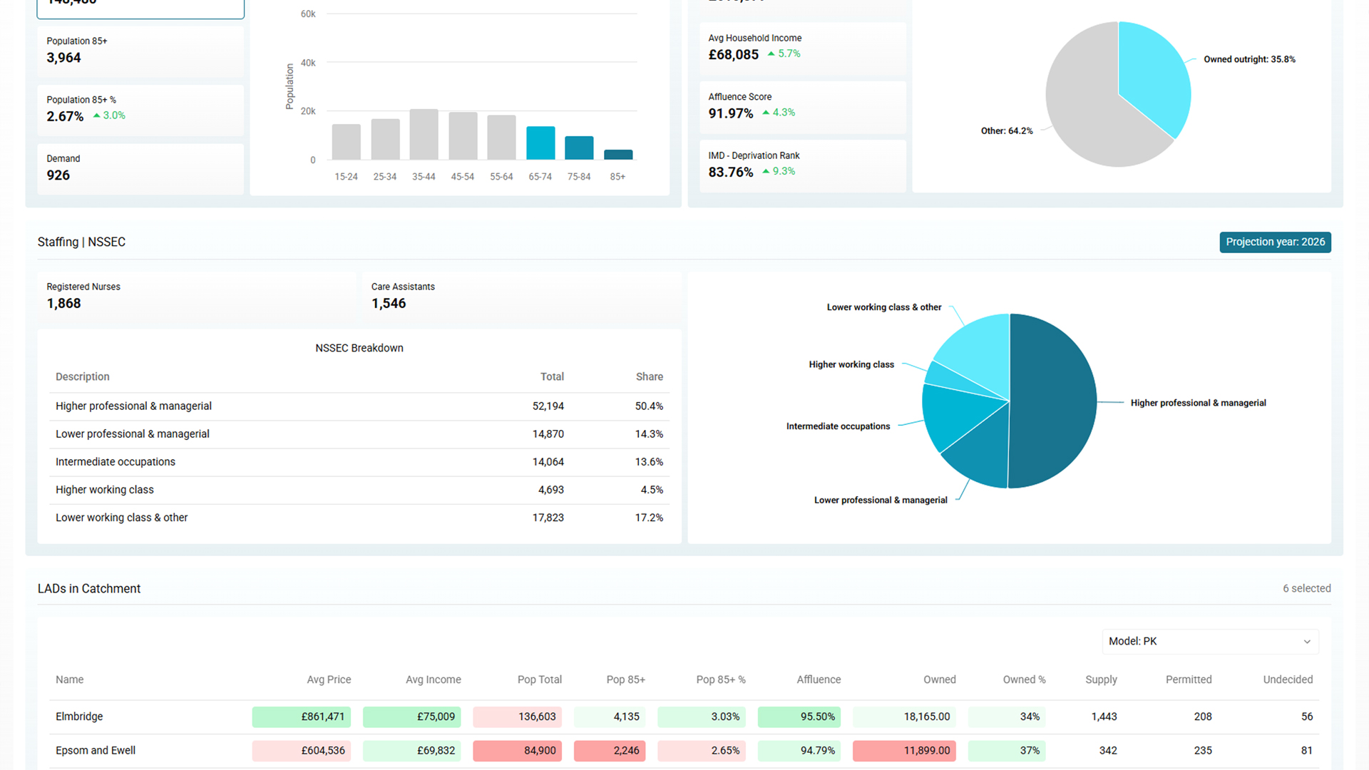
Task: Click the Share column header in NSSEC table
Action: (649, 376)
